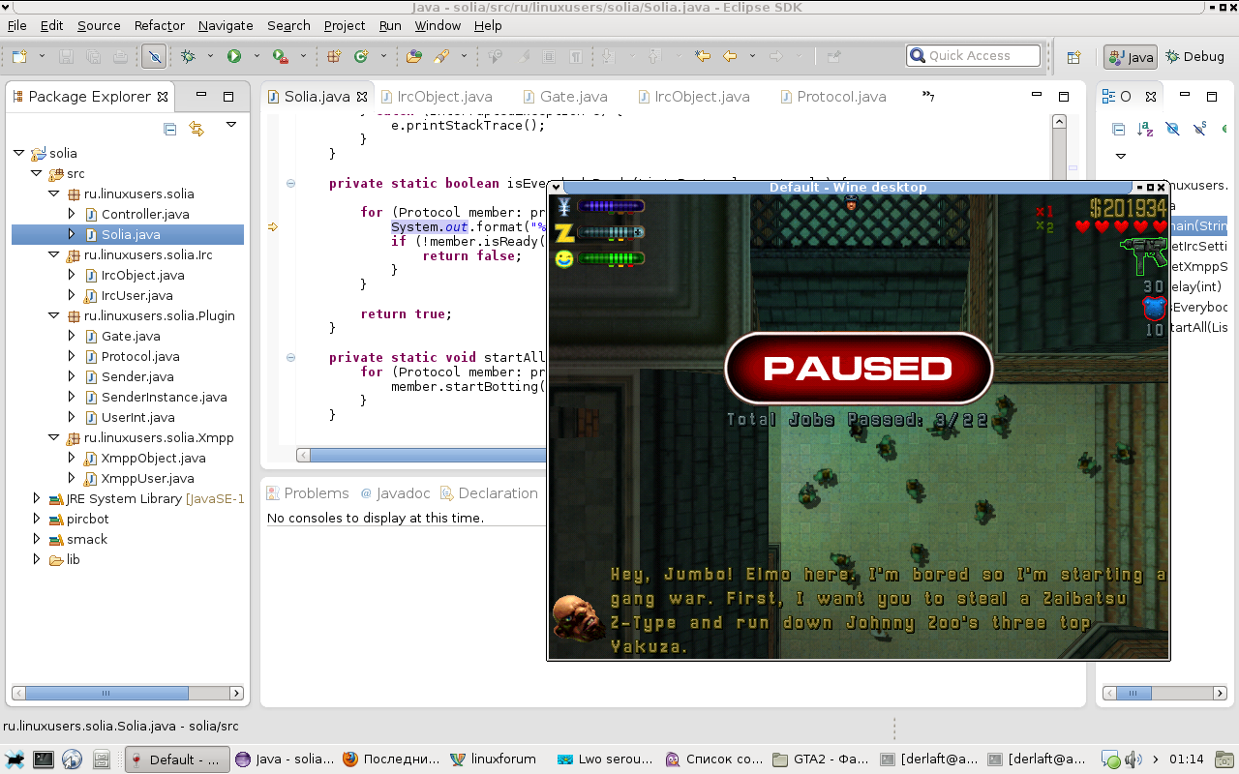The height and width of the screenshot is (774, 1239).
Task: Click Run Last Tool (External Tools) icon
Action: click(280, 56)
